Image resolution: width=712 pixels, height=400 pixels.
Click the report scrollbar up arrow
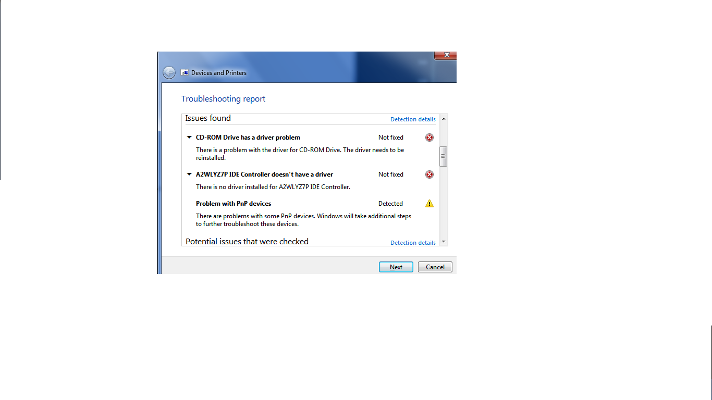coord(444,119)
